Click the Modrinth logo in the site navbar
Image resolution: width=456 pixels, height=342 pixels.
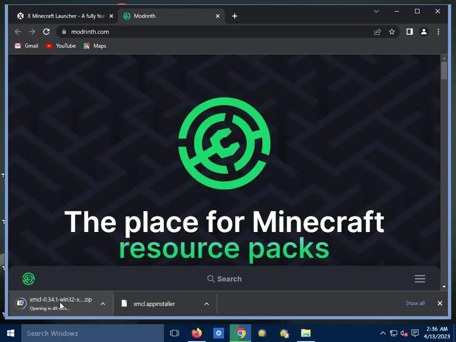(x=28, y=279)
